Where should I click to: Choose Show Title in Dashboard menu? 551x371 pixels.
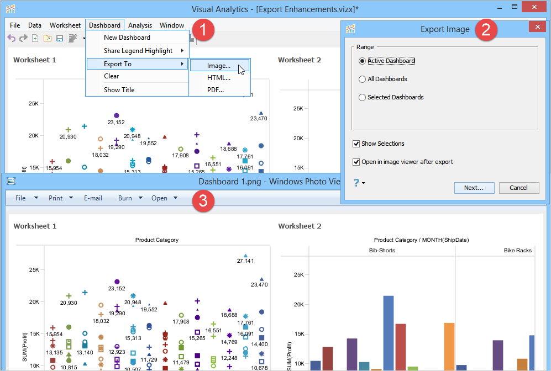pos(138,90)
